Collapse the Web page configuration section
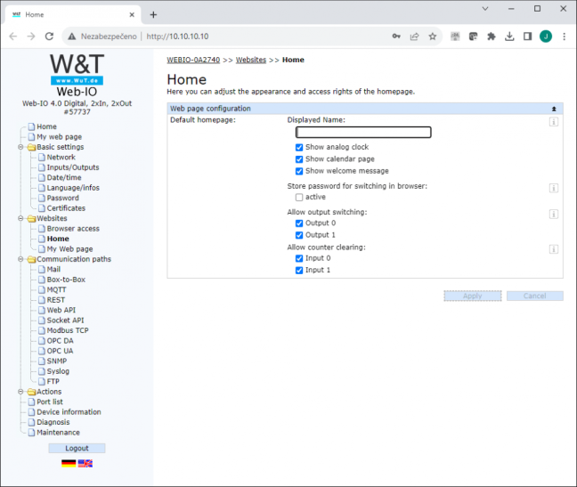 pyautogui.click(x=554, y=109)
